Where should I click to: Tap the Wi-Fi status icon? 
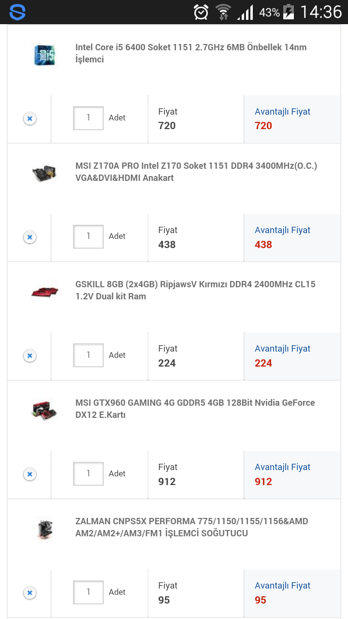coord(223,12)
